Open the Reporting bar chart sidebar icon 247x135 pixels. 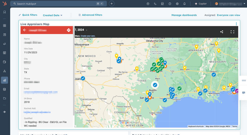5,80
